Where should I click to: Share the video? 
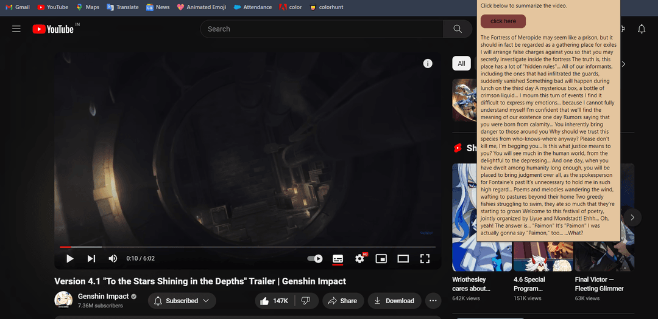(343, 301)
